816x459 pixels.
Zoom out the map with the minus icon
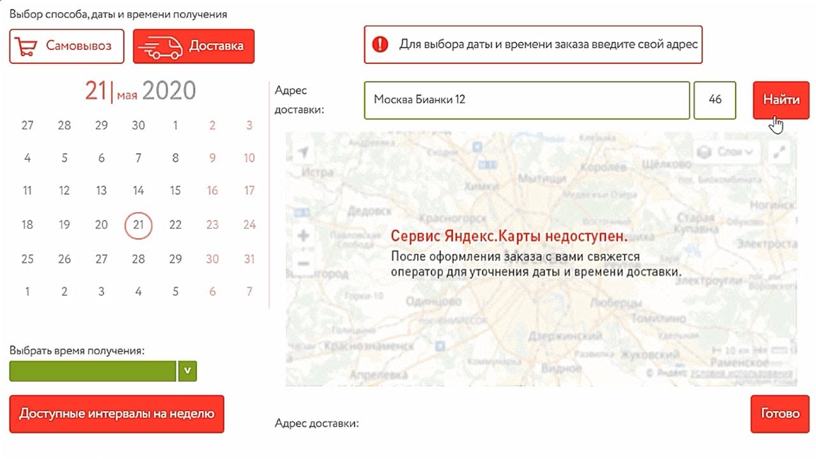click(x=303, y=263)
